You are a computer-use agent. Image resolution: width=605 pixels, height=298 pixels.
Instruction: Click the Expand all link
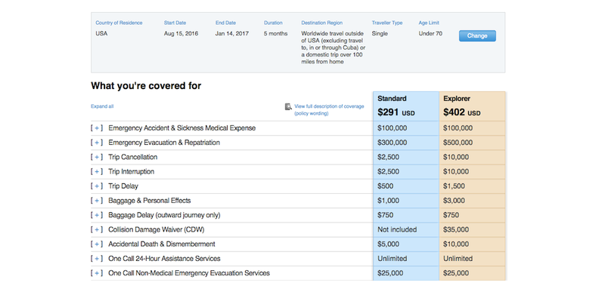[102, 106]
